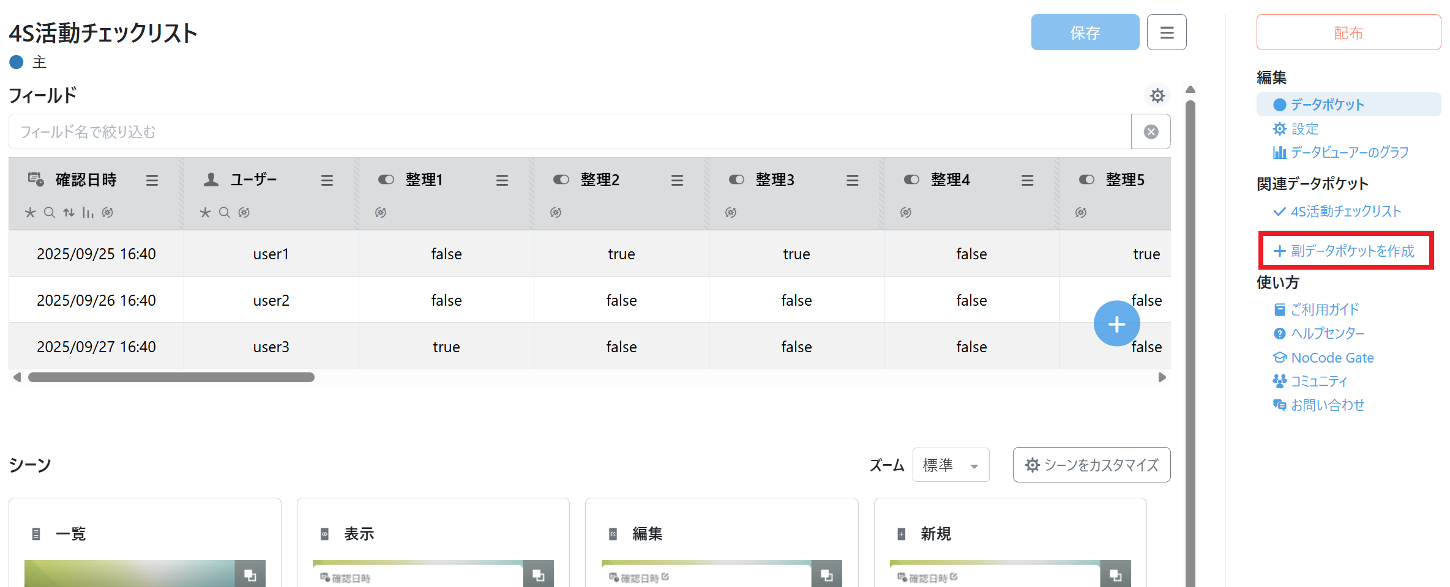Click the toggle icon in 整理2 column header

click(x=561, y=180)
